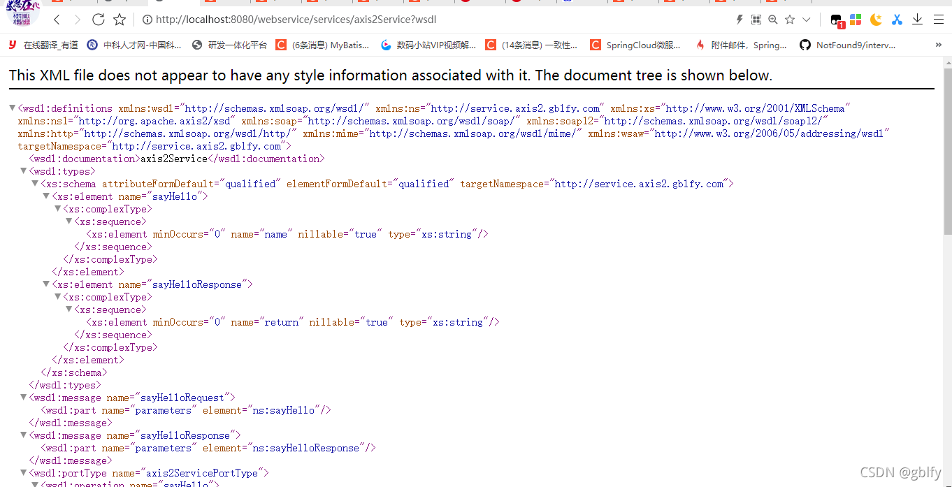Click the bookmark star beside the reload button
This screenshot has height=487, width=952.
click(120, 20)
